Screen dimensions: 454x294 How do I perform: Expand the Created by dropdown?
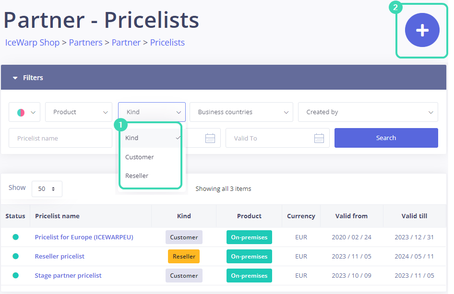(x=368, y=112)
